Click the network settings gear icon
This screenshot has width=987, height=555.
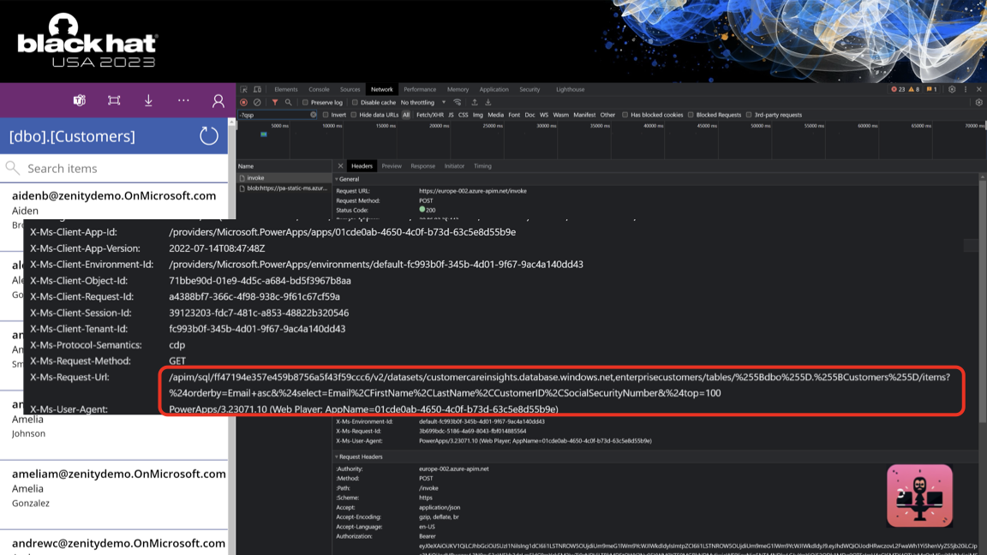(x=978, y=103)
